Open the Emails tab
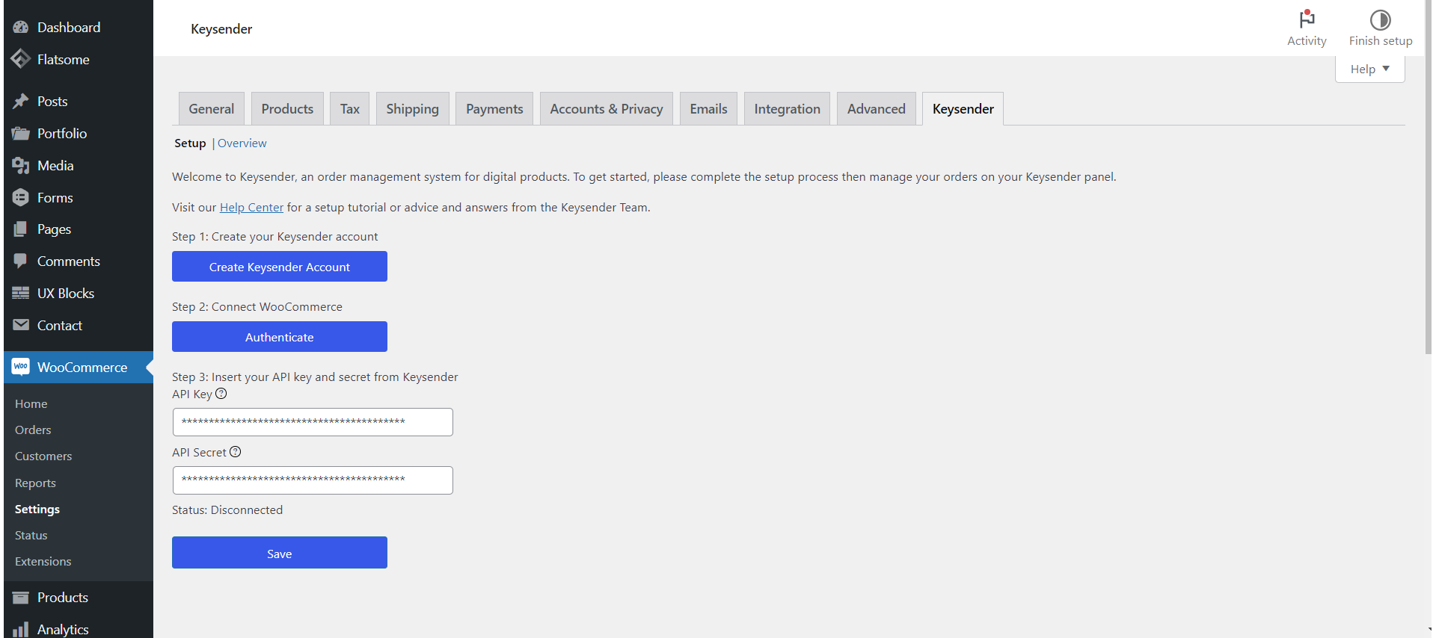The height and width of the screenshot is (638, 1436). point(709,108)
